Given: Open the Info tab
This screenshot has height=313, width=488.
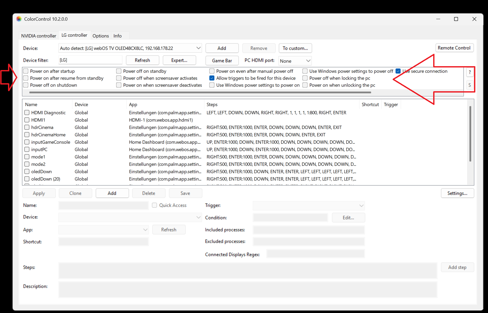Looking at the screenshot, I should click(x=117, y=36).
